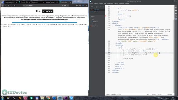178x100 pixels.
Task: Open the Windows Start button
Action: click(x=3, y=98)
